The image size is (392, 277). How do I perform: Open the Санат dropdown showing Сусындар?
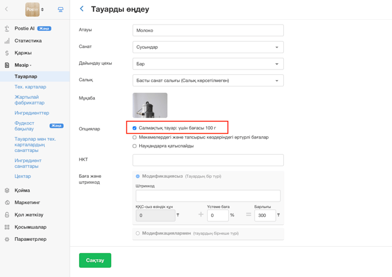pyautogui.click(x=208, y=47)
